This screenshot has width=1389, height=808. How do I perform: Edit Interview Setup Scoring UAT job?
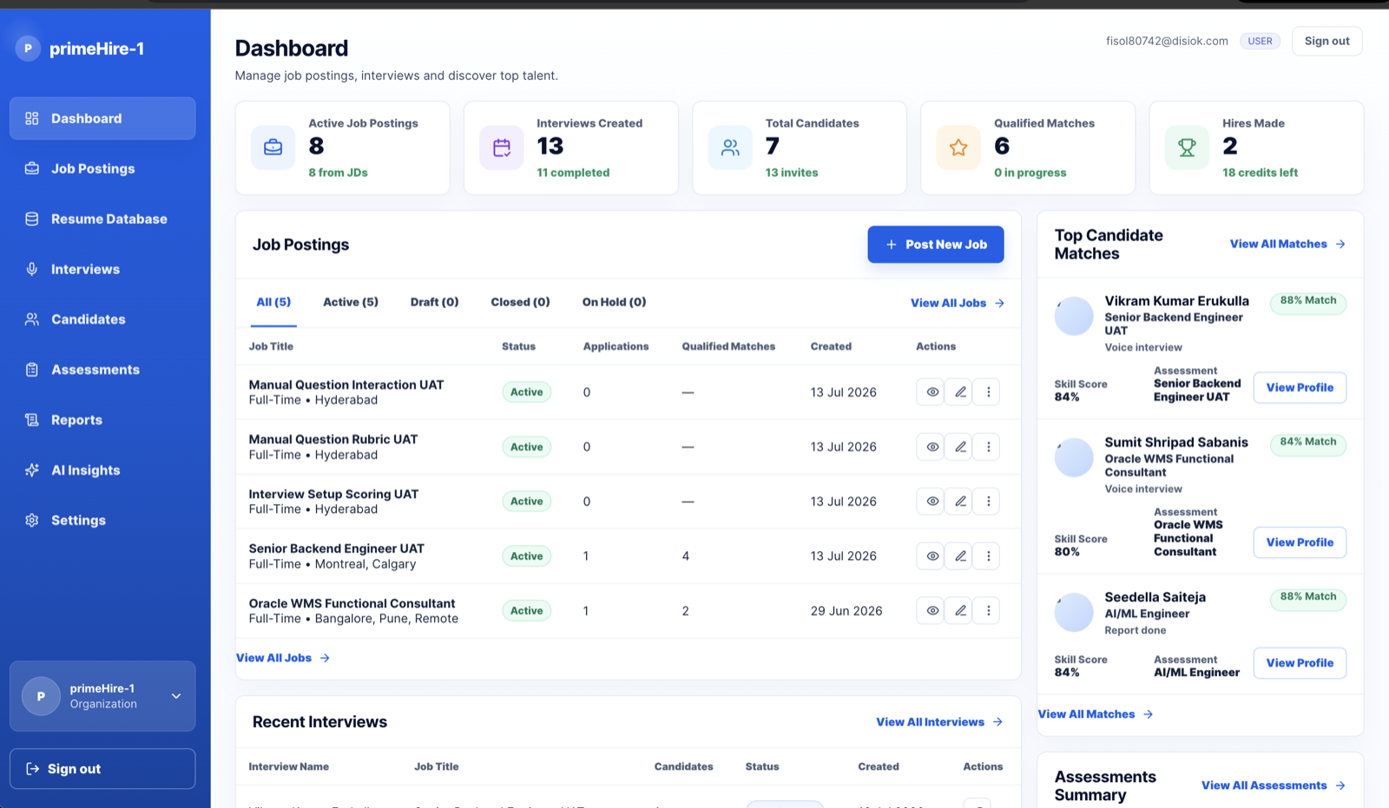click(x=959, y=502)
